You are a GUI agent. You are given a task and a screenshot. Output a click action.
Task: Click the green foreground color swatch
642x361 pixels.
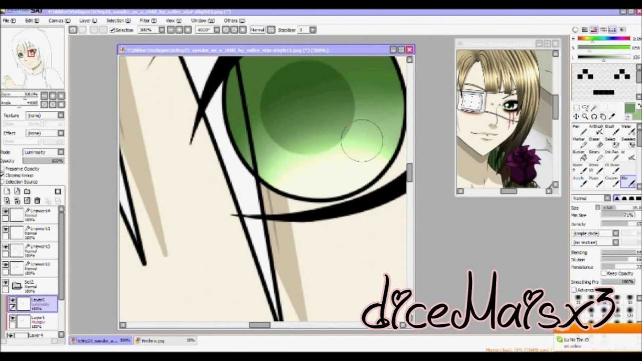tap(629, 108)
